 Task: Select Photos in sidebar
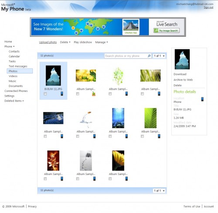20,71
